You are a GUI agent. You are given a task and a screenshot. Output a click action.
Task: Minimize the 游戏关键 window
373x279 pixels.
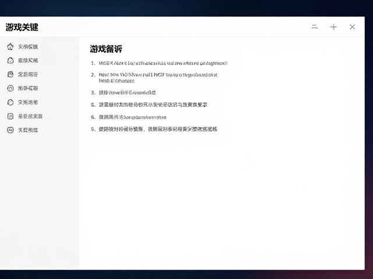coord(315,27)
